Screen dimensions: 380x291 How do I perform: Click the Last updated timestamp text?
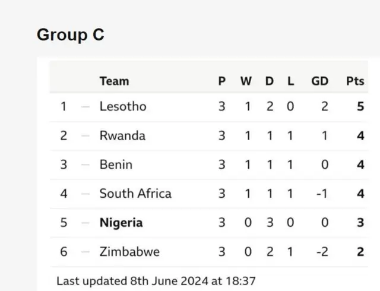pyautogui.click(x=156, y=279)
